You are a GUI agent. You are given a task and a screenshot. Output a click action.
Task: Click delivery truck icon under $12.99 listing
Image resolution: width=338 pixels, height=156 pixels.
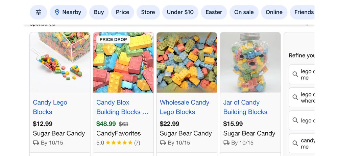[x=36, y=143]
